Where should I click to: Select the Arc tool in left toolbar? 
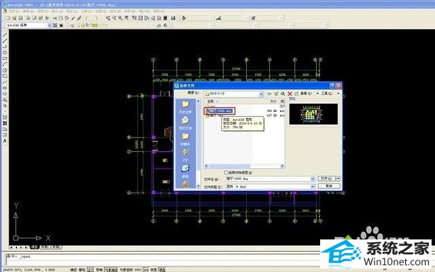(5, 64)
